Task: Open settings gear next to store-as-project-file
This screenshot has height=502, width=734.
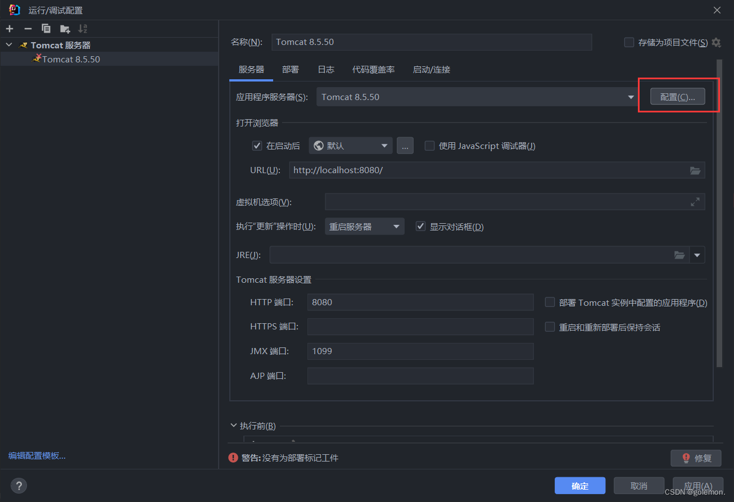Action: coord(716,42)
